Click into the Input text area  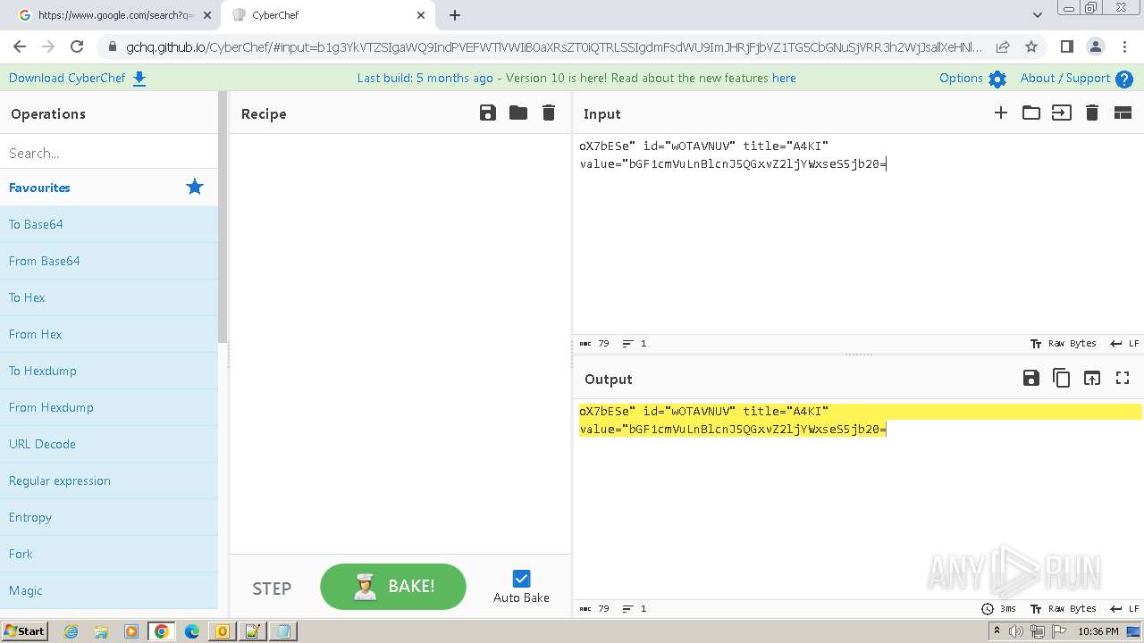click(x=858, y=234)
